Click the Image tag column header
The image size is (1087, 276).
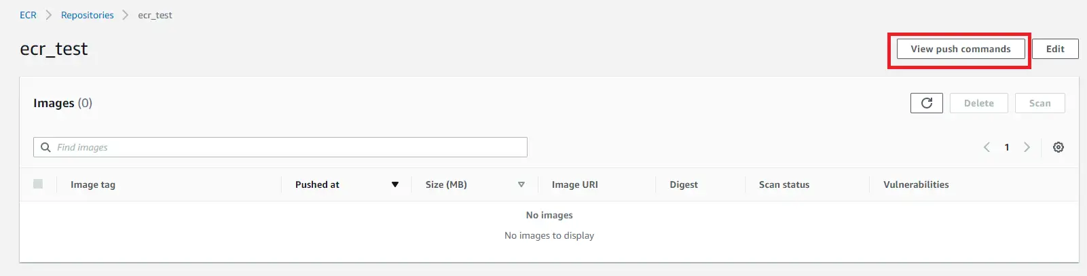pos(93,184)
